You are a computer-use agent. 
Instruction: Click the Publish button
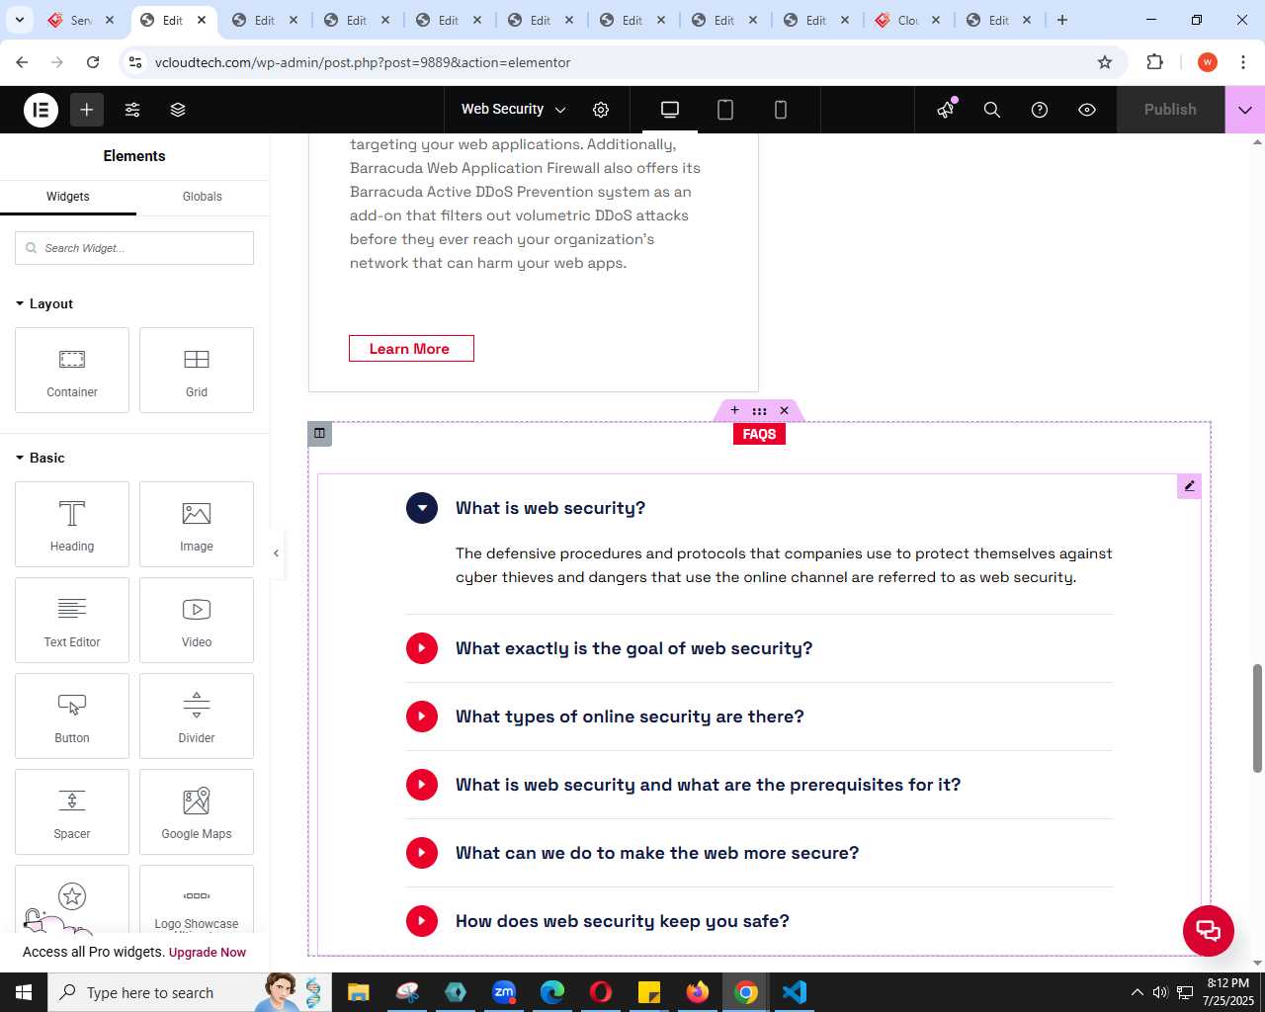1170,110
